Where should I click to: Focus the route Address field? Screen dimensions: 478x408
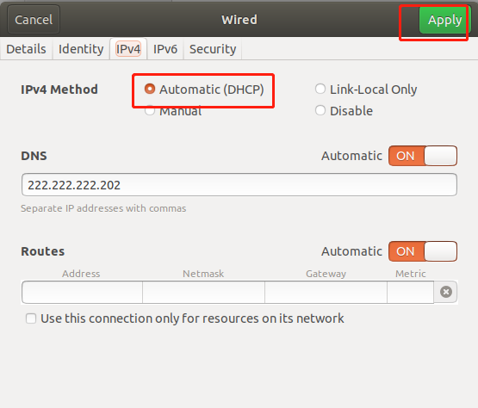pyautogui.click(x=83, y=292)
